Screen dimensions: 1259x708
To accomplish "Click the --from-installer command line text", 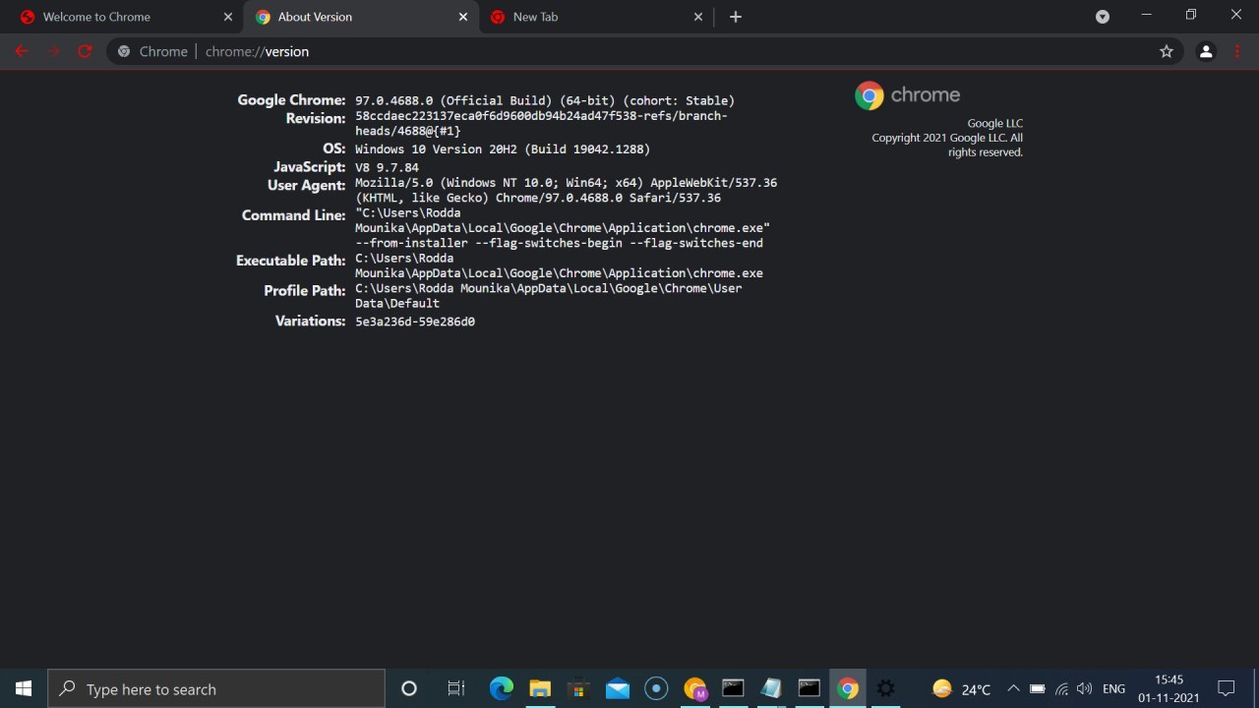I will [x=411, y=243].
